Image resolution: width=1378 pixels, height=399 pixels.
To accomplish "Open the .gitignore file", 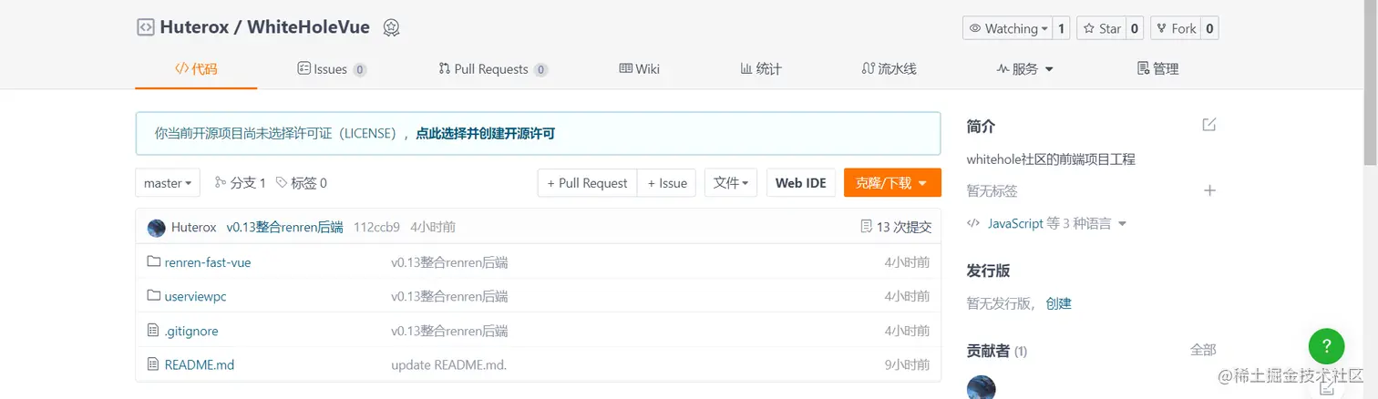I will [x=191, y=331].
